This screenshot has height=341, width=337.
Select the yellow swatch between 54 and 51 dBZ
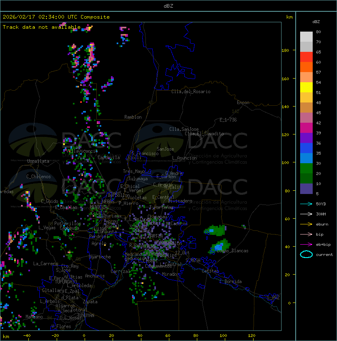pos(306,87)
